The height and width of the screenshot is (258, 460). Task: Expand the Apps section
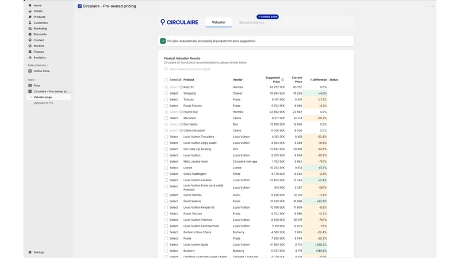pos(32,80)
